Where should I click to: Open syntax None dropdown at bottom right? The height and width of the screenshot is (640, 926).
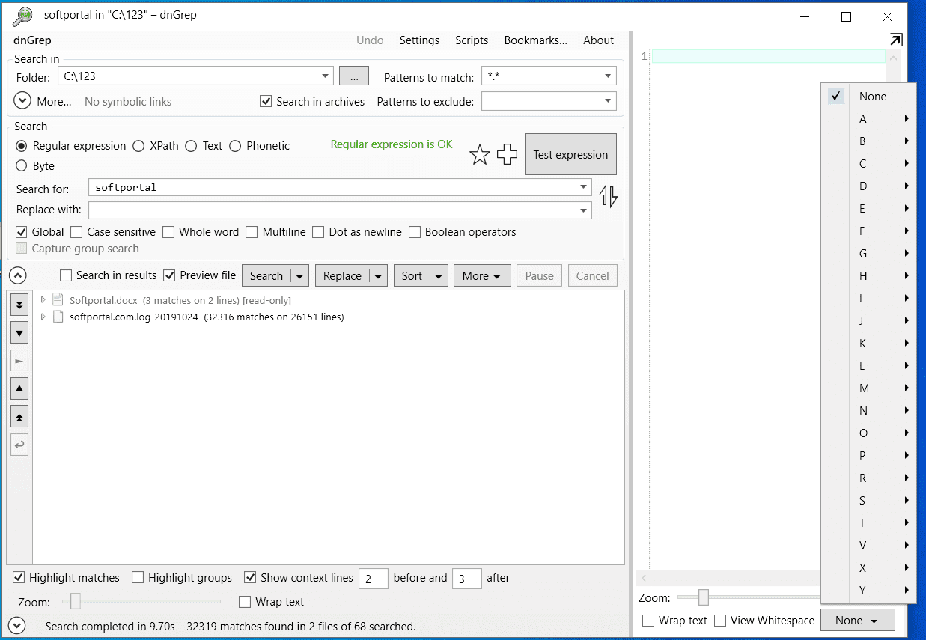857,620
